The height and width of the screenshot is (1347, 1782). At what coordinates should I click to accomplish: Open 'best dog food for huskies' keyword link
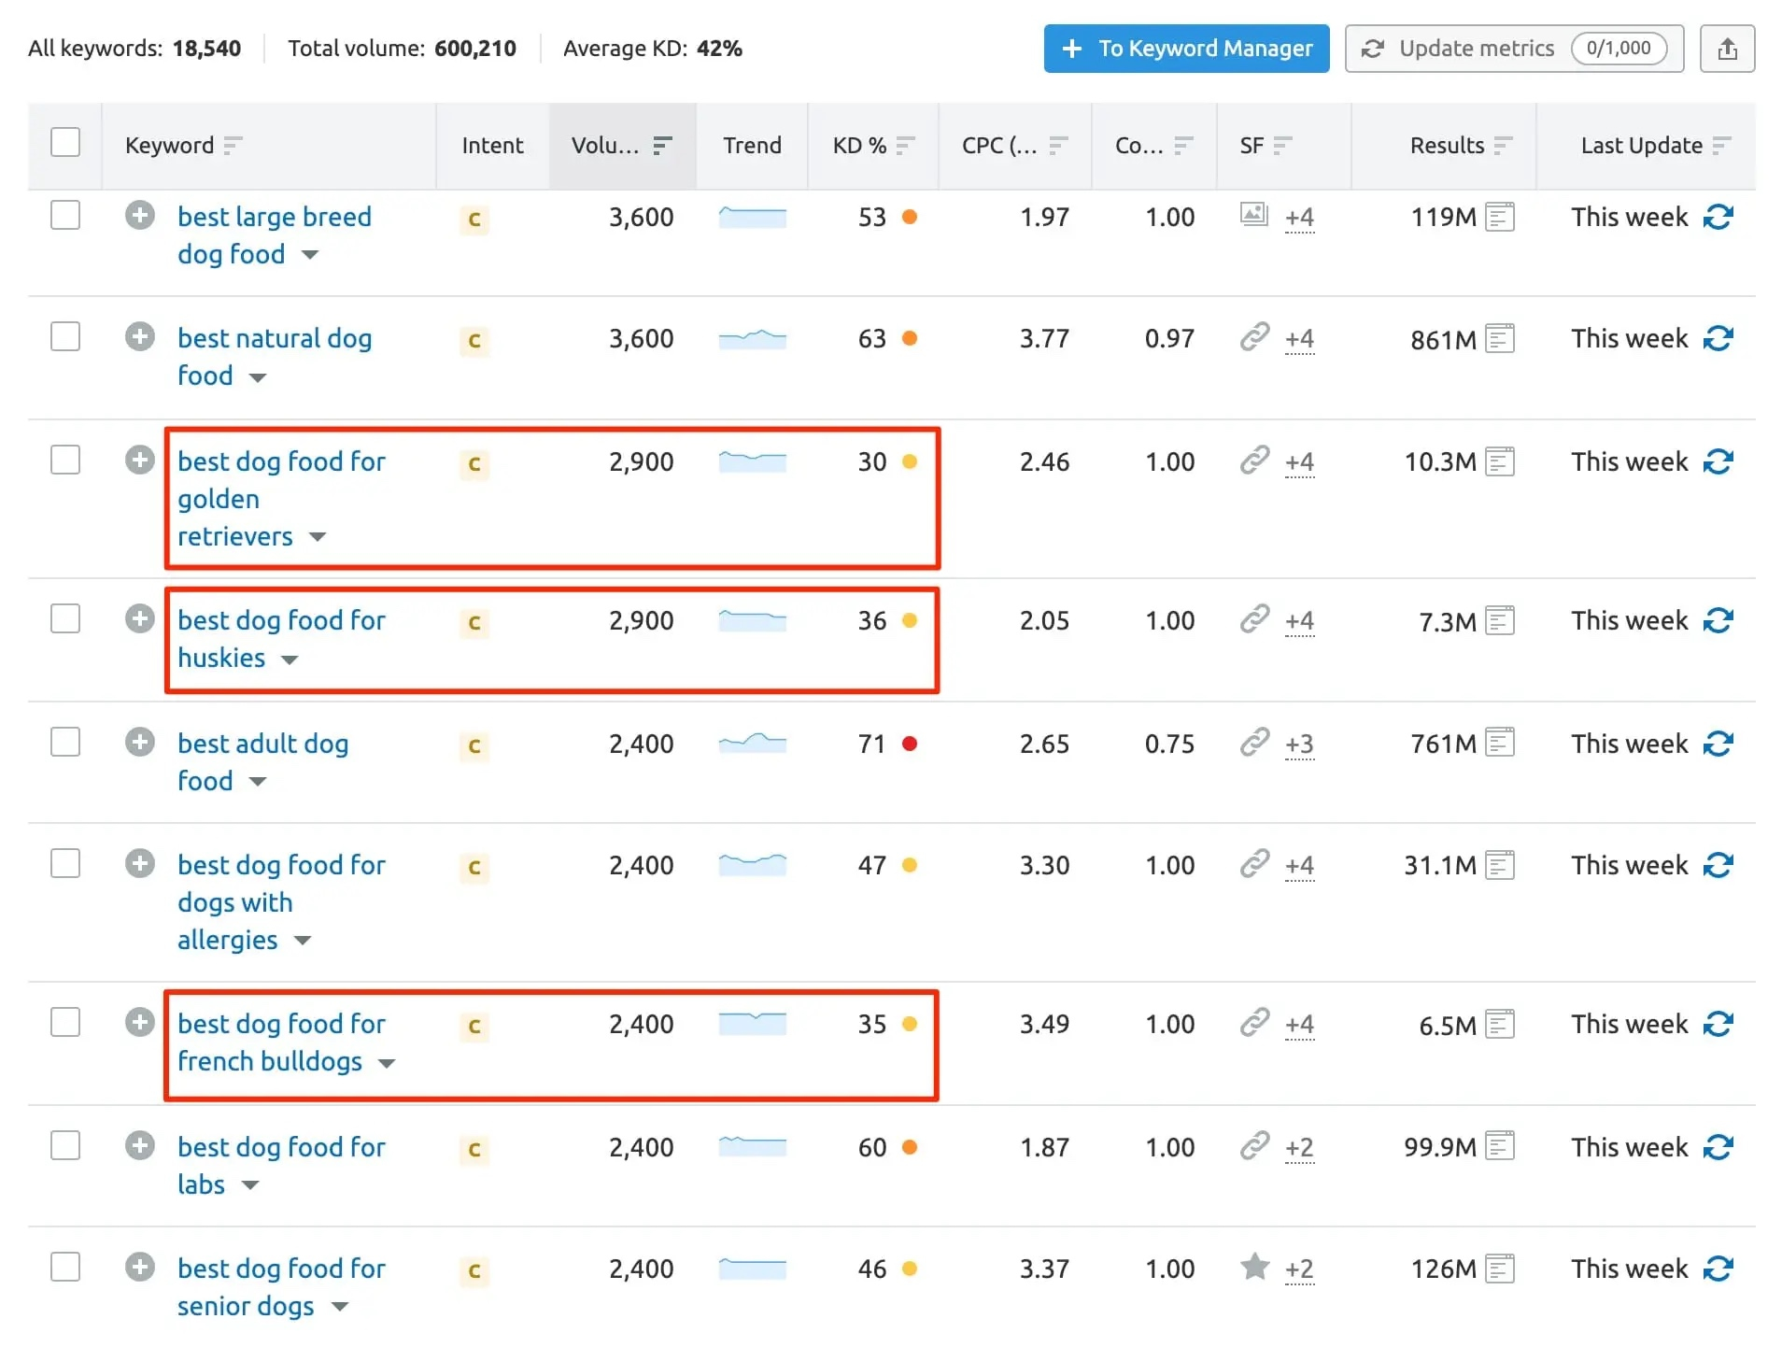point(281,639)
